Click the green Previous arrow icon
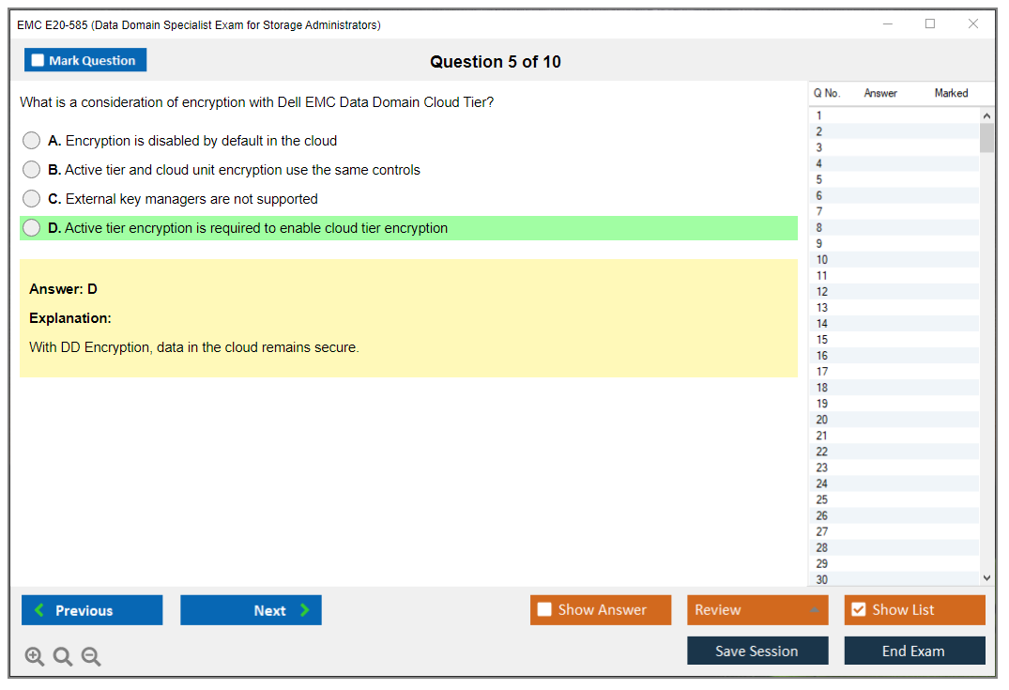Viewport: 1009px width, 690px height. coord(39,610)
